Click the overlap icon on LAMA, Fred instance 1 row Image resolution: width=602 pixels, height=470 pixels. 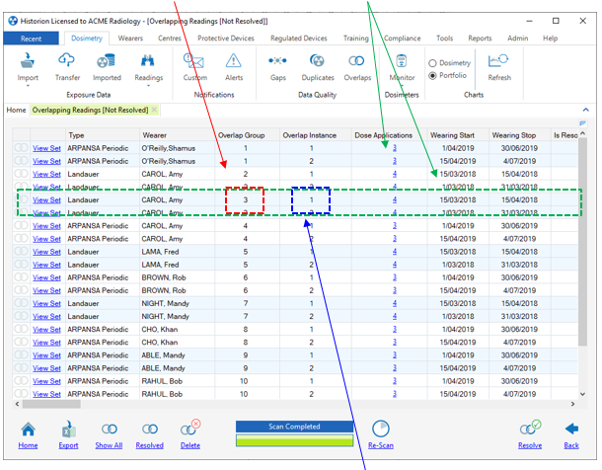tap(21, 251)
